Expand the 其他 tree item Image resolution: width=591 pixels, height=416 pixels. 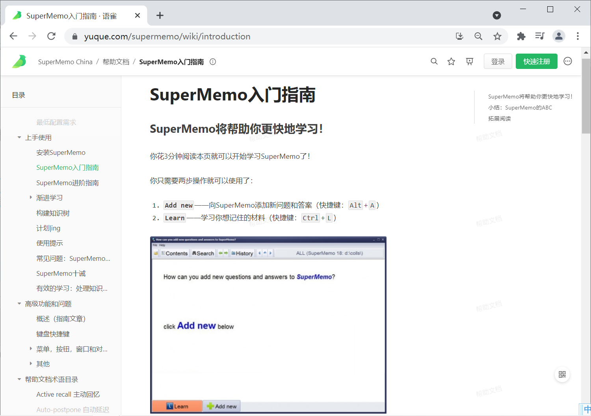[x=31, y=364]
